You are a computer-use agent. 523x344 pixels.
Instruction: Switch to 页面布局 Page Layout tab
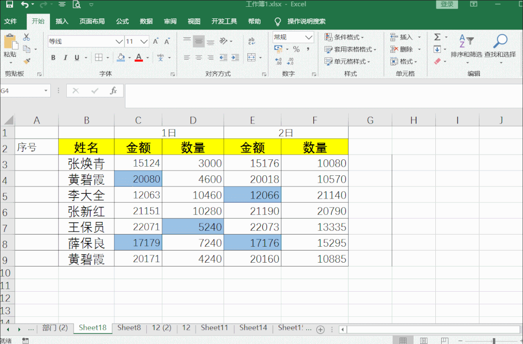point(92,21)
